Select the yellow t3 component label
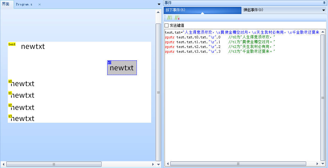The height and width of the screenshot is (168, 328). [10, 116]
